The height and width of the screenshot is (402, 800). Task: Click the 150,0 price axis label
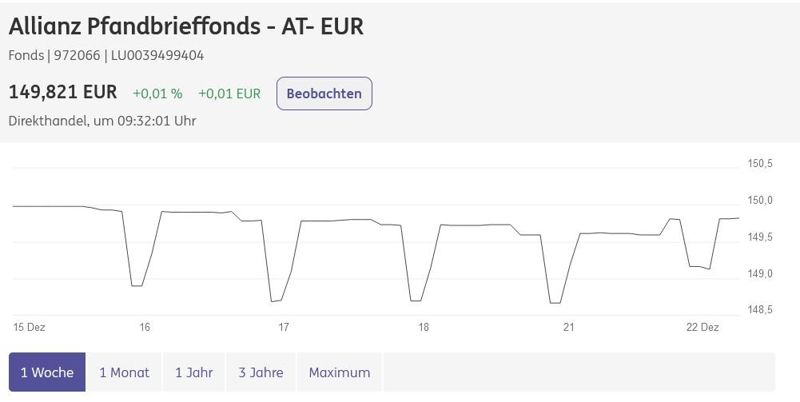point(760,201)
